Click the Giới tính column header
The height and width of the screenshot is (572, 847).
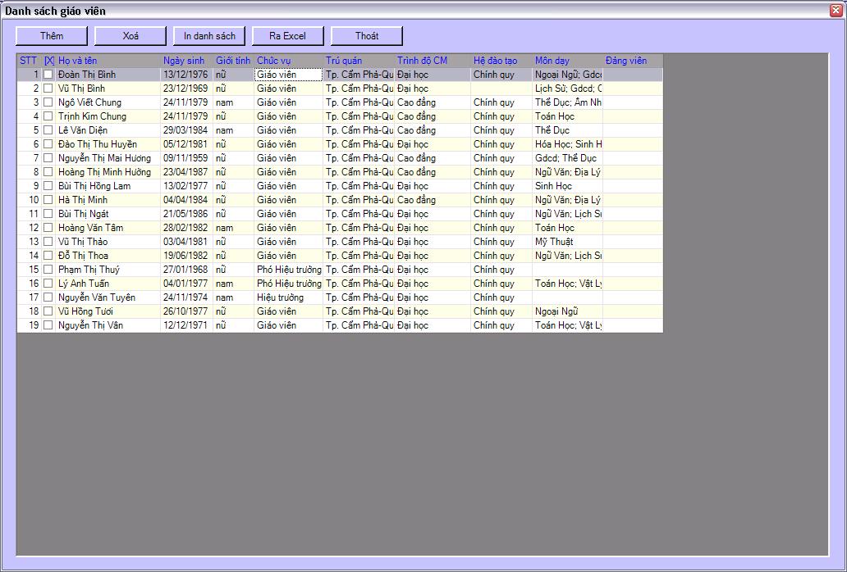coord(233,61)
